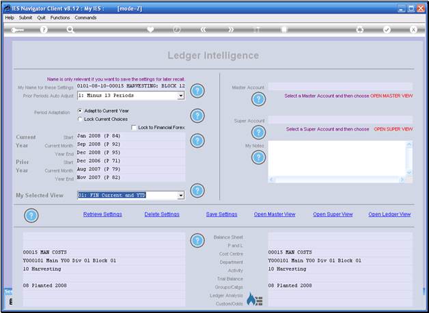Click the clock icon in the toolbar

click(x=177, y=29)
